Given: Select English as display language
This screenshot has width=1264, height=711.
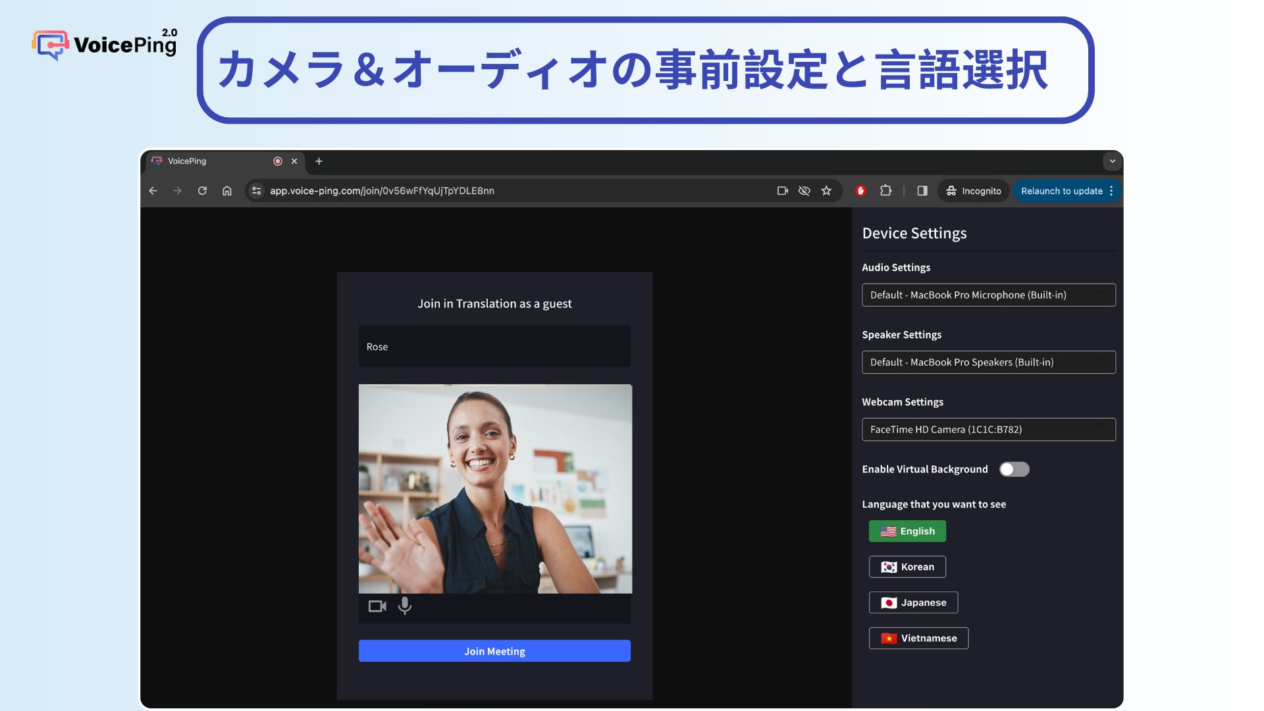Looking at the screenshot, I should 907,531.
